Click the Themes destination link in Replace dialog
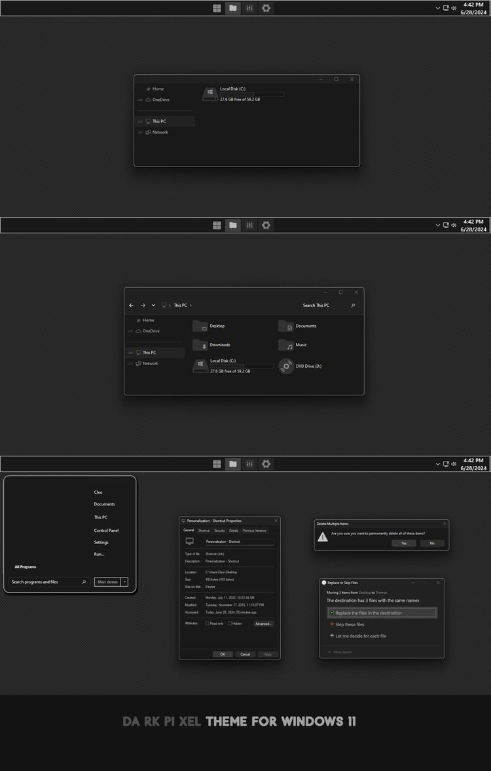This screenshot has width=491, height=771. pyautogui.click(x=382, y=593)
